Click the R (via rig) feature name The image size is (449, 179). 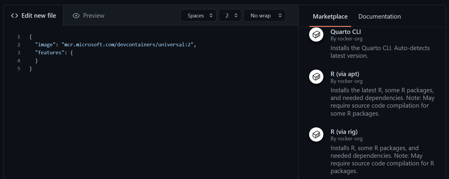[344, 132]
